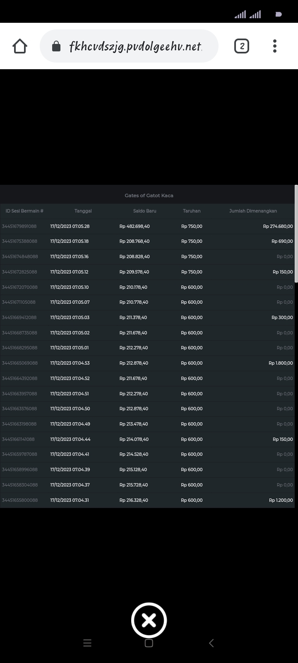Open session ID 34451665069088
Screen dimensions: 298x663
pyautogui.click(x=19, y=363)
